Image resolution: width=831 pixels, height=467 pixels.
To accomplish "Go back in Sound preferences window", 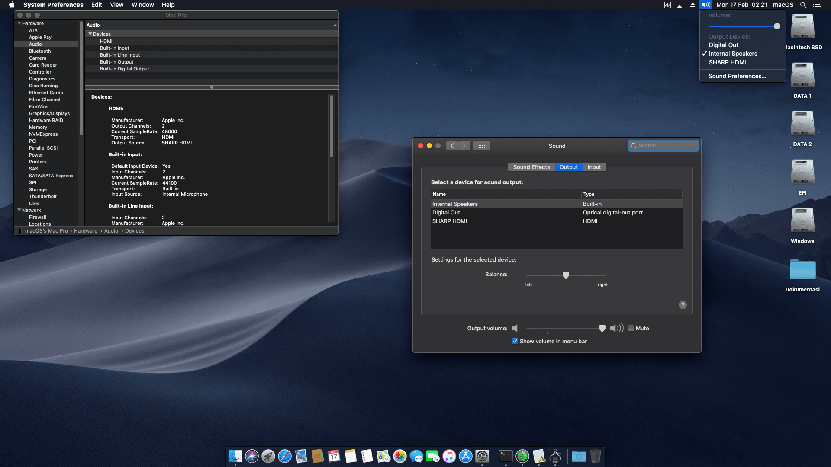I will coord(452,146).
